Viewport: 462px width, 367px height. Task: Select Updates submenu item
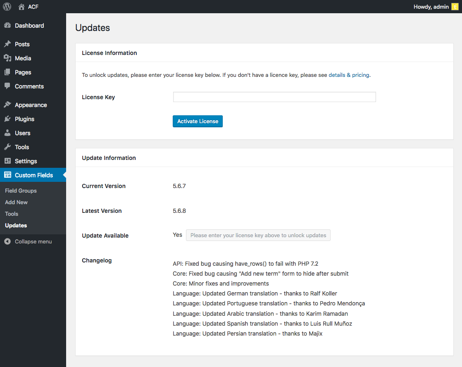pyautogui.click(x=16, y=226)
